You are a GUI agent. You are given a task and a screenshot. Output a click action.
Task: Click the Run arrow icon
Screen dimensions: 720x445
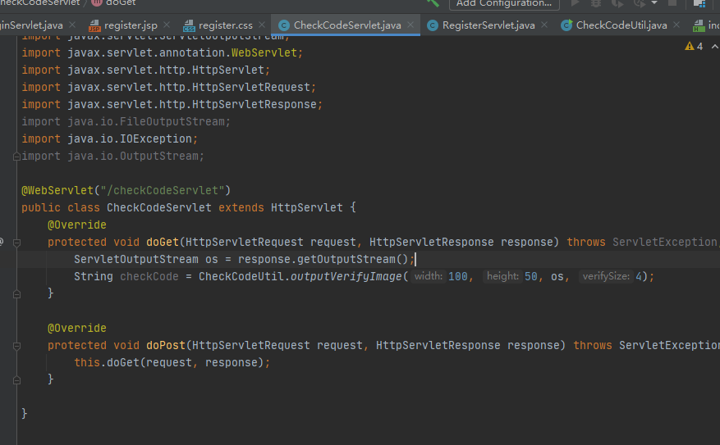[x=575, y=2]
